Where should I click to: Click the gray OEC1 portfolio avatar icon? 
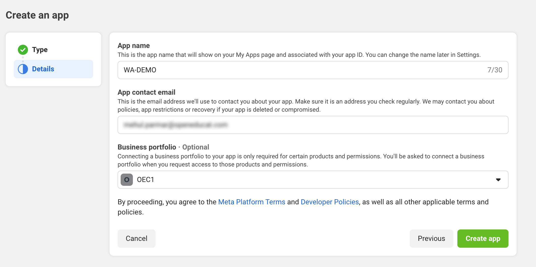[x=127, y=180]
